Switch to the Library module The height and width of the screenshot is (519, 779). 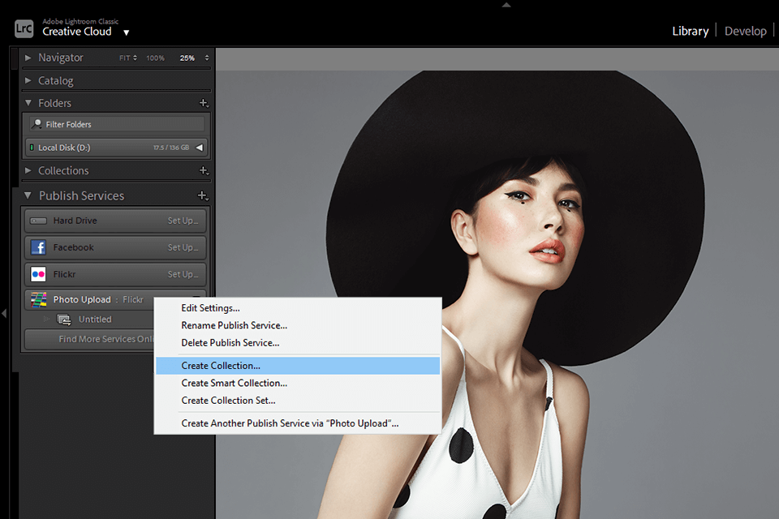[x=690, y=31]
